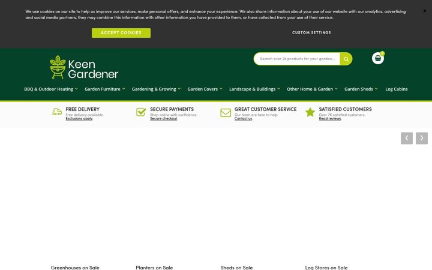Viewport: 432px width, 270px height.
Task: Open the Garden Covers menu
Action: point(203,89)
